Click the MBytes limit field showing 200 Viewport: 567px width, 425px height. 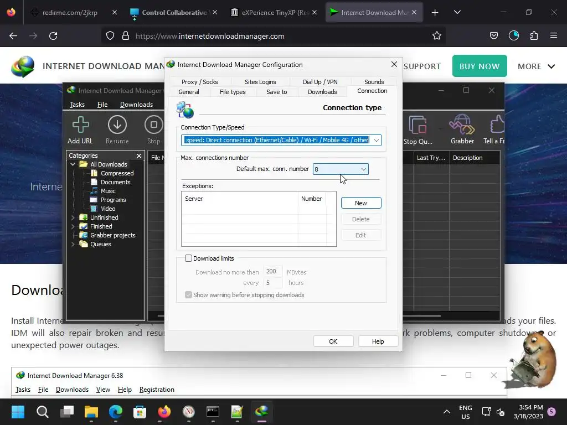(x=272, y=271)
